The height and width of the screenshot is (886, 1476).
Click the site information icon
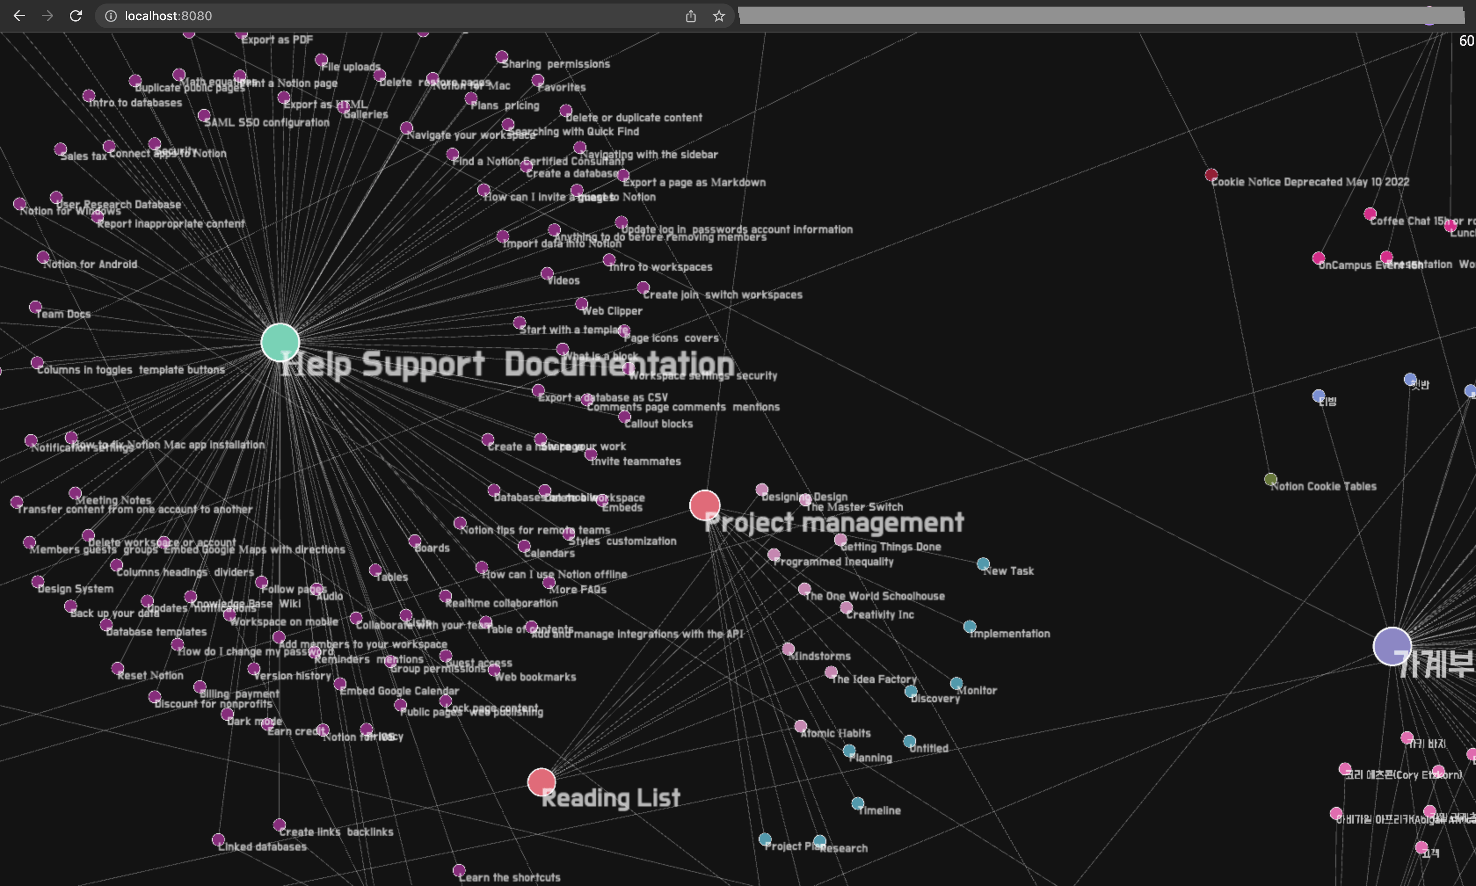tap(111, 16)
